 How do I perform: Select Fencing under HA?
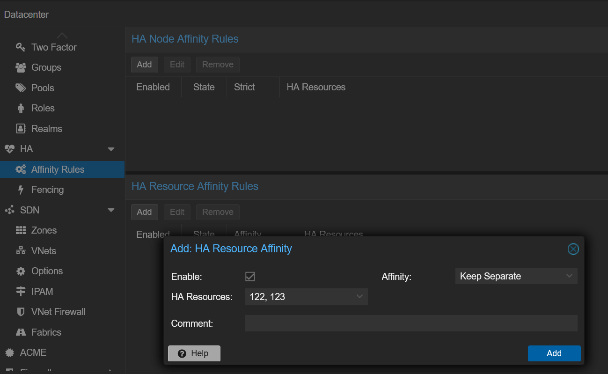pyautogui.click(x=46, y=190)
